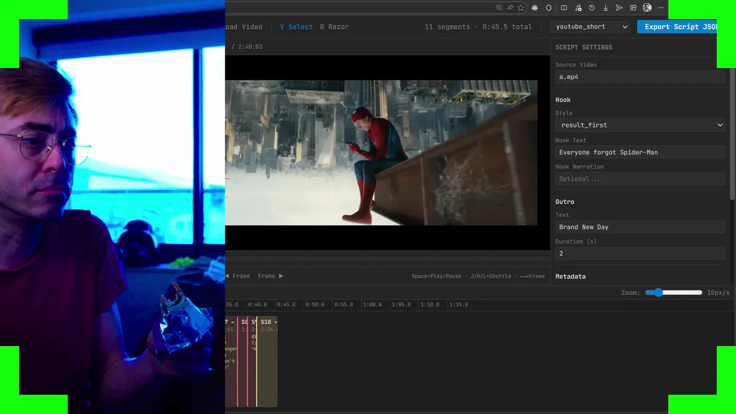Click the music media control icon
Viewport: 736px width, 414px height.
(x=578, y=7)
